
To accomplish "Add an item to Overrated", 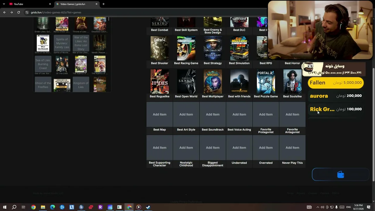I will [266, 147].
